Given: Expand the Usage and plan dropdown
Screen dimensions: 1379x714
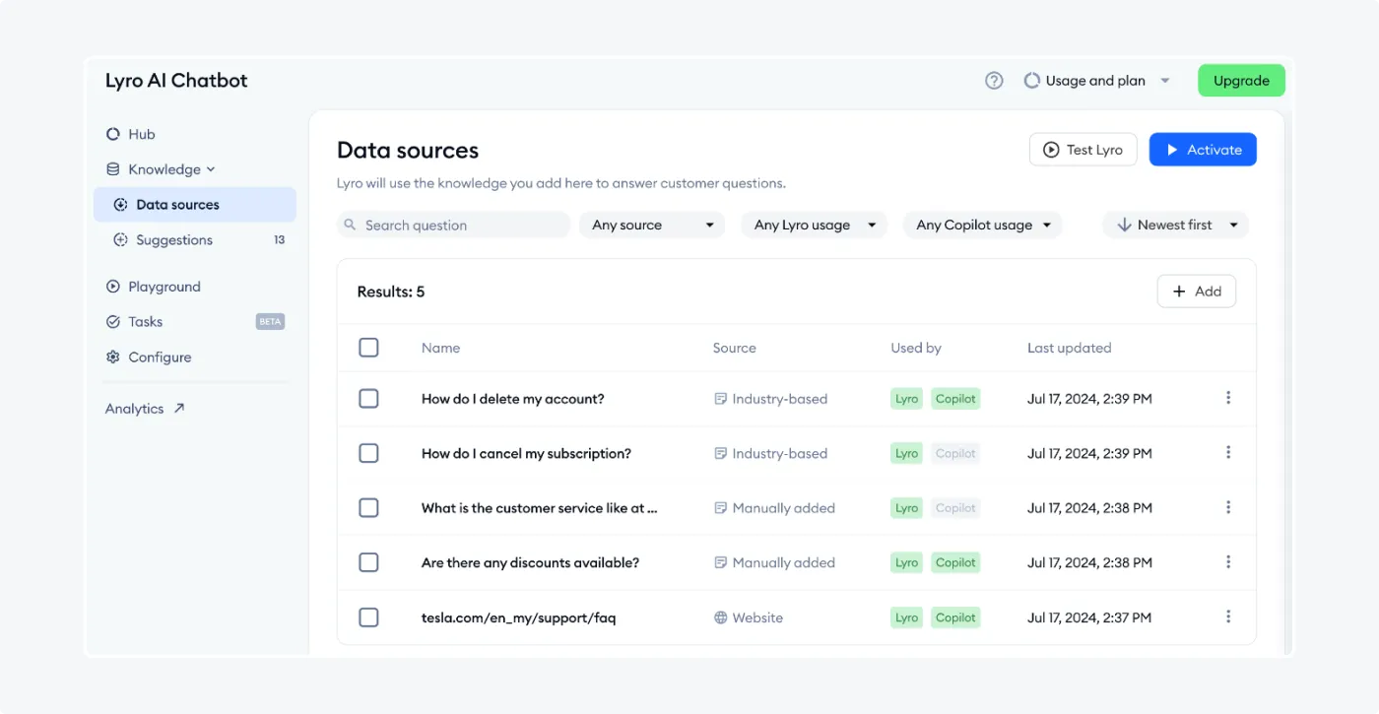Looking at the screenshot, I should (1097, 81).
